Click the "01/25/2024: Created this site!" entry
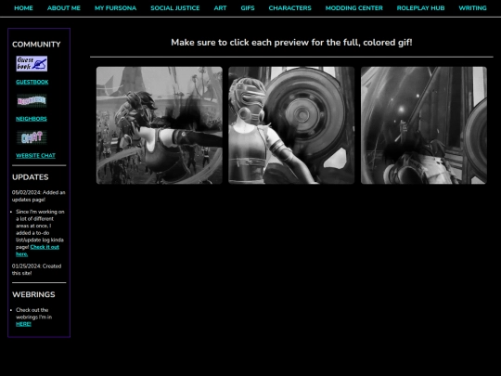The height and width of the screenshot is (376, 501). (37, 269)
